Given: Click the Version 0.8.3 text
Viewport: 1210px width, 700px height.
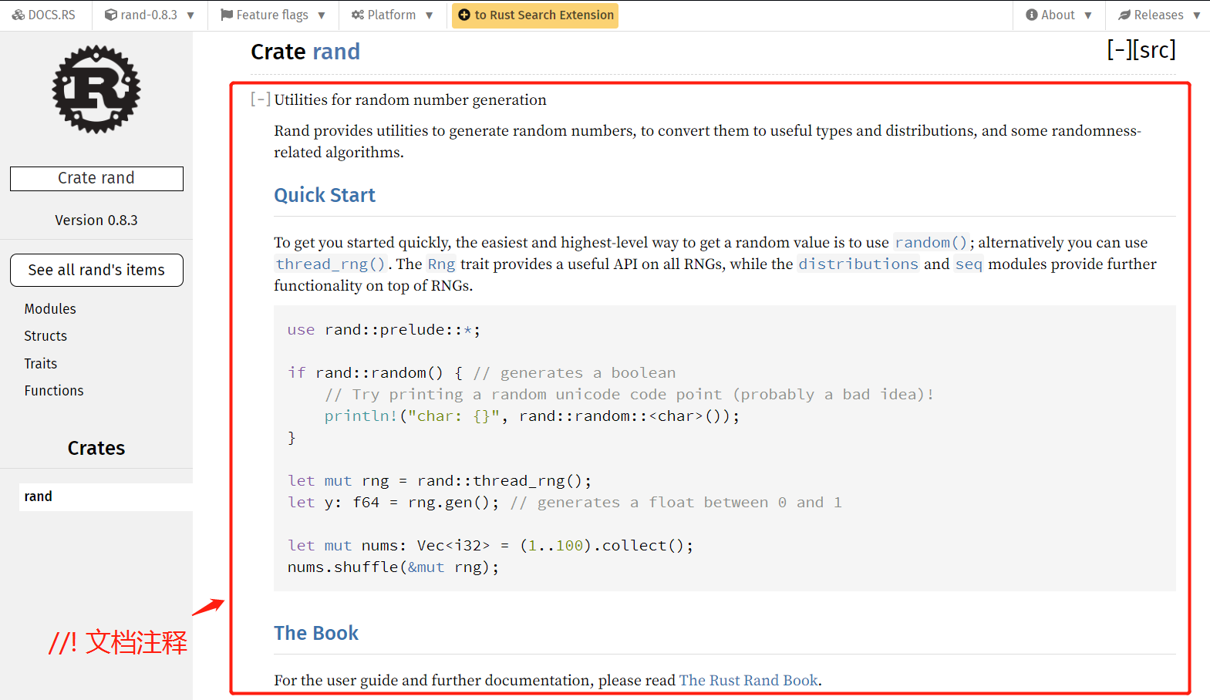Looking at the screenshot, I should coord(96,220).
